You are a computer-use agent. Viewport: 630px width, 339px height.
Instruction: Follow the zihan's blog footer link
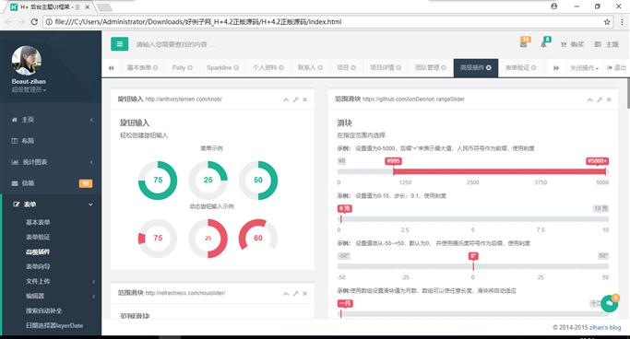[605, 327]
